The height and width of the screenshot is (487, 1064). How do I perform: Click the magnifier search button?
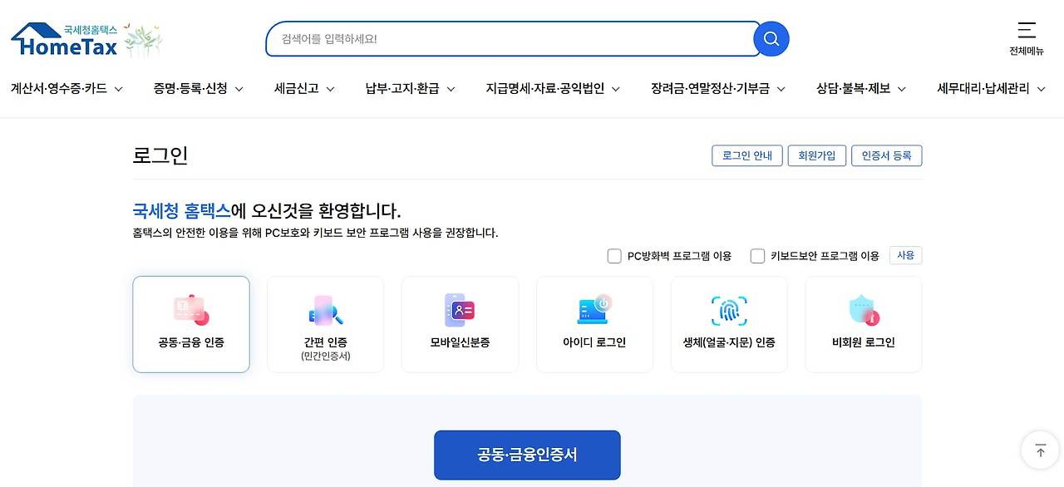pos(771,39)
